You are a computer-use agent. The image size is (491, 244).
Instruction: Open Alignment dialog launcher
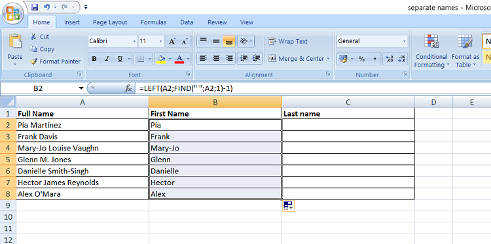[328, 74]
